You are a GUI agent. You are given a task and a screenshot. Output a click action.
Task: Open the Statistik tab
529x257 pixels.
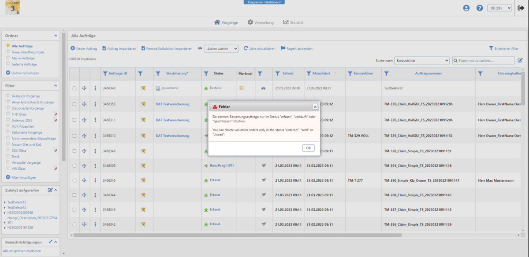293,22
